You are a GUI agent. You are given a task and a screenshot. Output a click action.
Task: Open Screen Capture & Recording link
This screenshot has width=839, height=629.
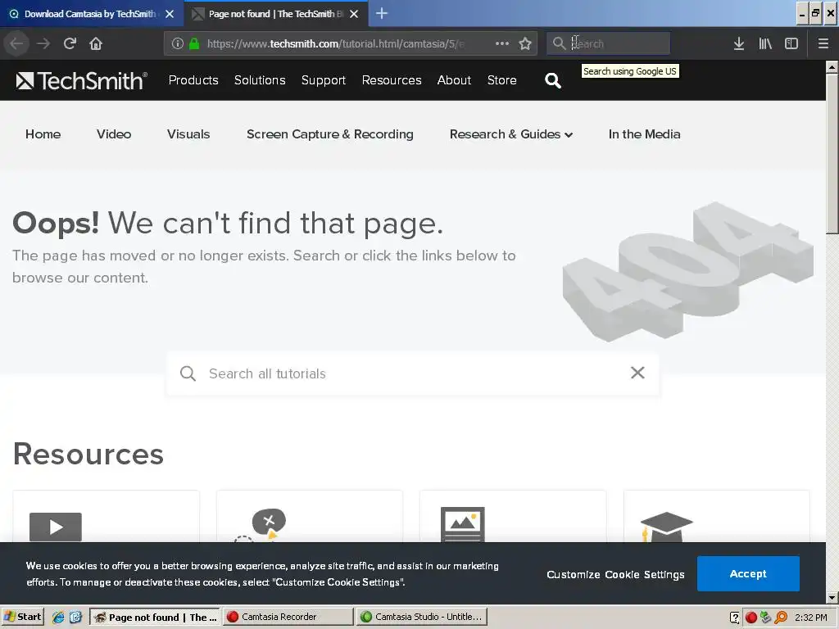(x=330, y=134)
